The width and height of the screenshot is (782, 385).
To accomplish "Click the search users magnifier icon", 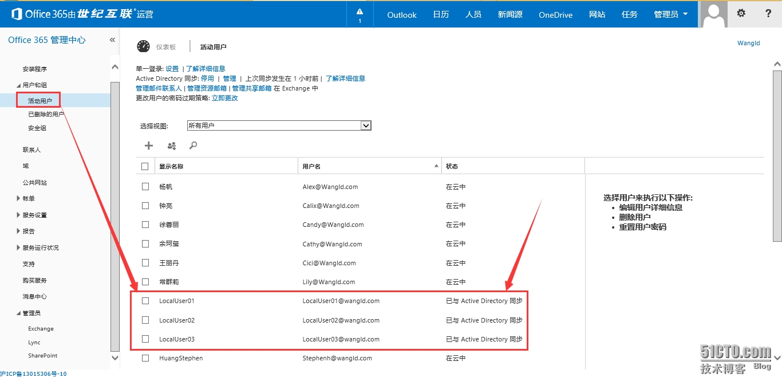I will [193, 146].
